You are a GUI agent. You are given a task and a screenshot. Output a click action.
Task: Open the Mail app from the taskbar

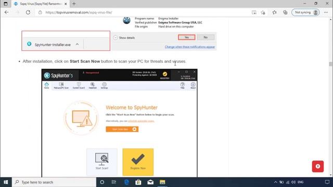150,182
